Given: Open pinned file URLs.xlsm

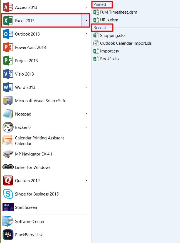Looking at the screenshot, I should pos(109,20).
